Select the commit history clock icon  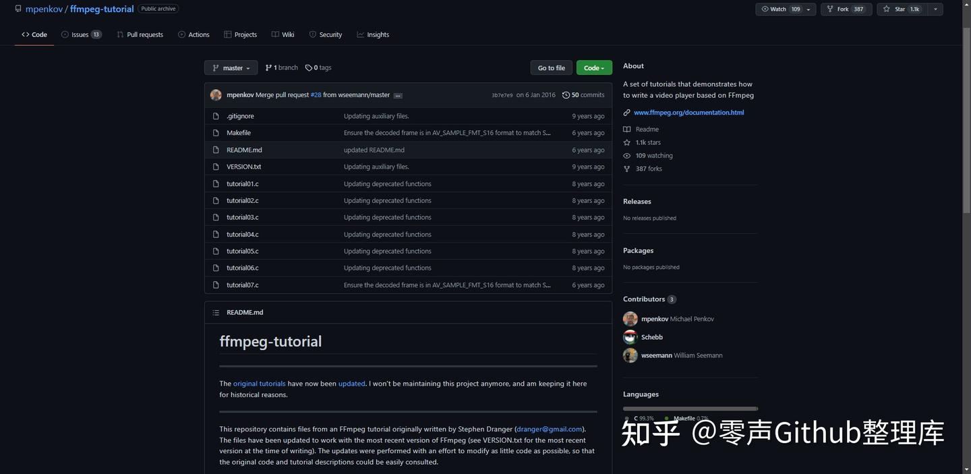pos(566,94)
